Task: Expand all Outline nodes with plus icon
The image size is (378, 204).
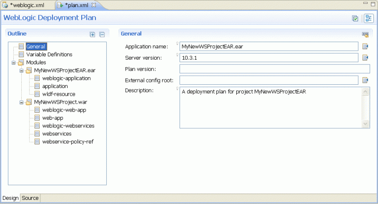Action: point(92,35)
